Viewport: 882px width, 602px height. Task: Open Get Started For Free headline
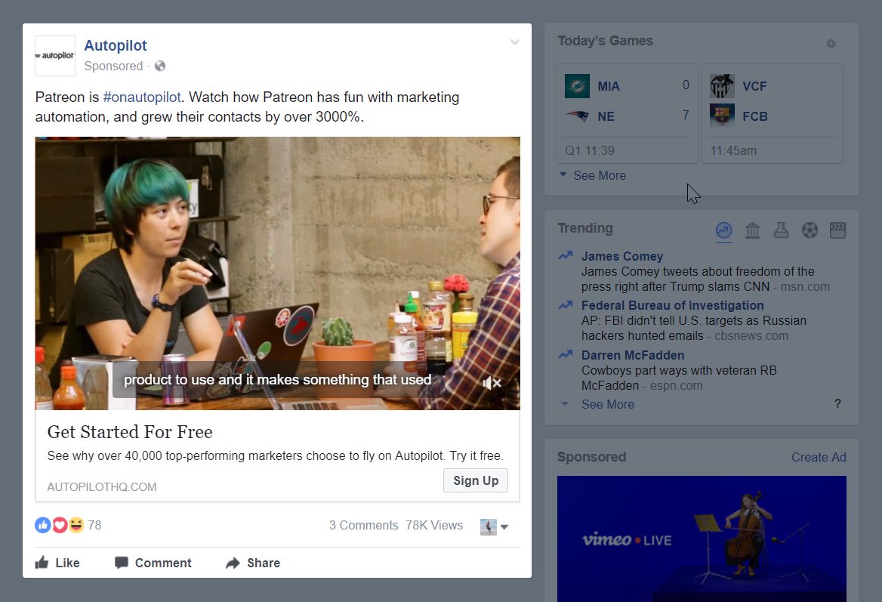tap(130, 432)
